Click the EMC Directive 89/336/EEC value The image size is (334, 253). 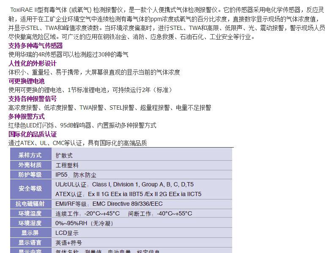coord(127,204)
